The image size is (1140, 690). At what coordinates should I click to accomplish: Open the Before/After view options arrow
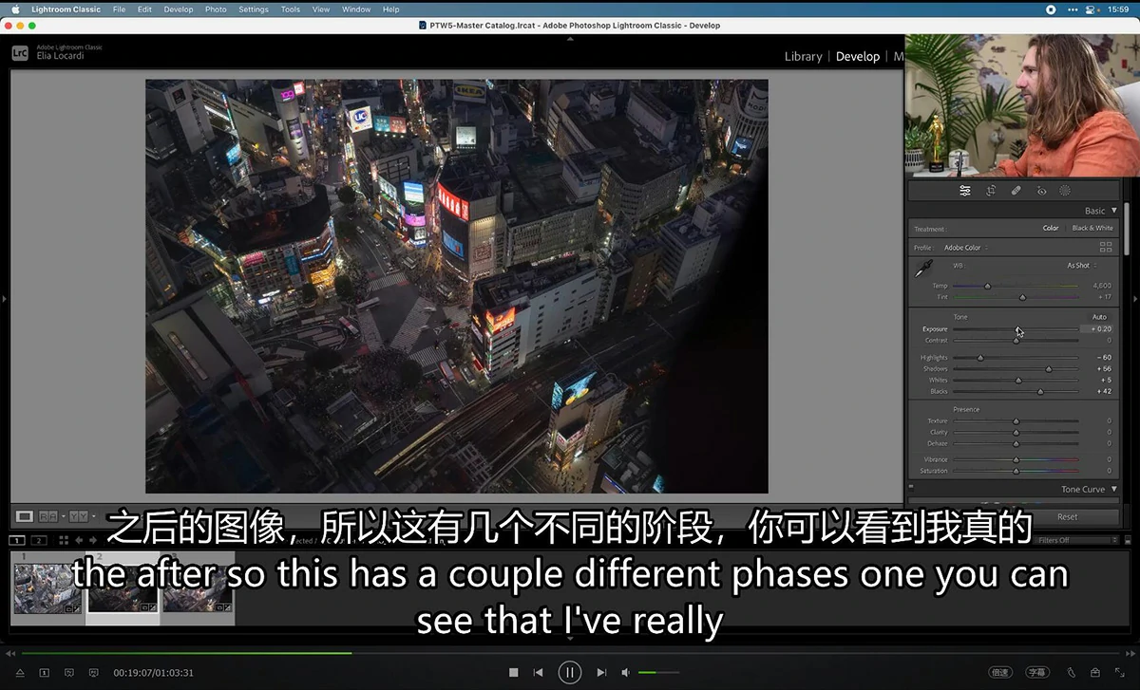point(93,516)
